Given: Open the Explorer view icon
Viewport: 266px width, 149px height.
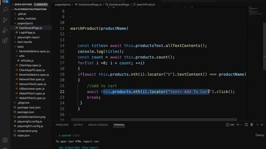Looking at the screenshot, I should click(x=5, y=1).
